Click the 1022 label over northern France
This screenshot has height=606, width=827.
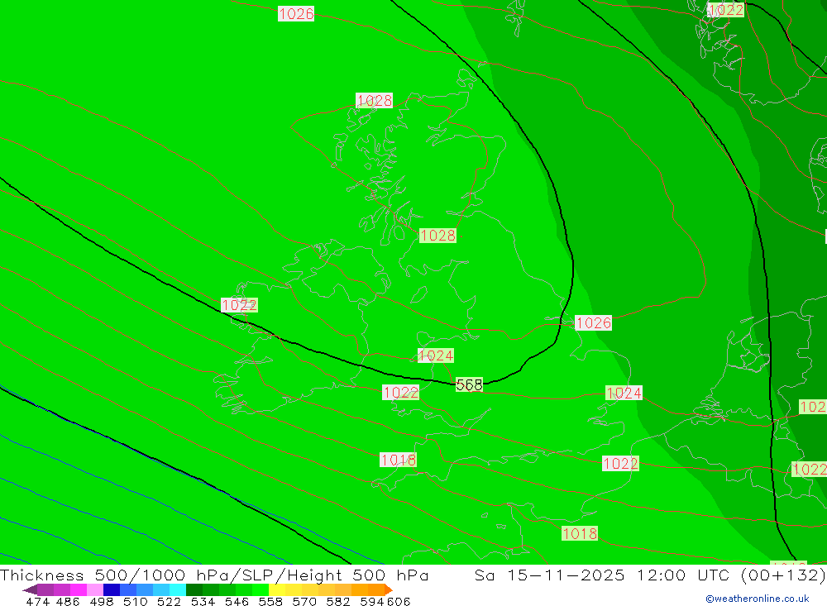pos(620,464)
